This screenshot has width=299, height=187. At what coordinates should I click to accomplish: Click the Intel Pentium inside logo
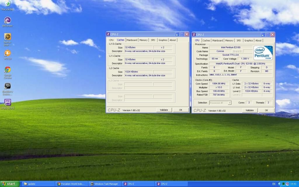coord(263,53)
